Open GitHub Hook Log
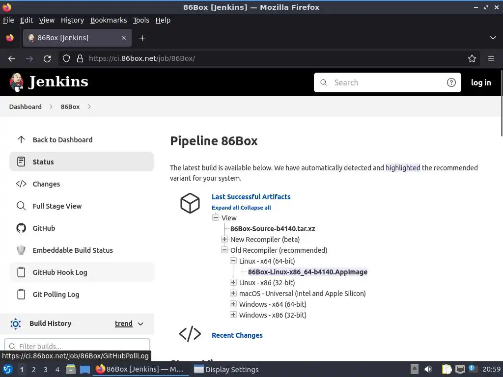503x377 pixels. (82, 272)
